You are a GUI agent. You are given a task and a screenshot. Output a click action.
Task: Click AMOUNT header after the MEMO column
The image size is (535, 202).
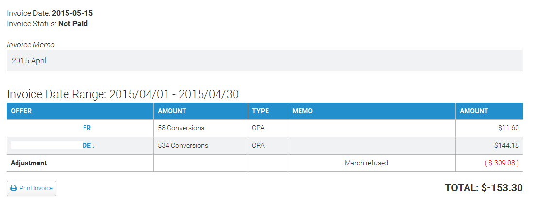(x=474, y=111)
